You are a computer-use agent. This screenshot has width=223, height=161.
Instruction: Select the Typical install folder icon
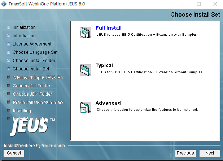(85, 70)
